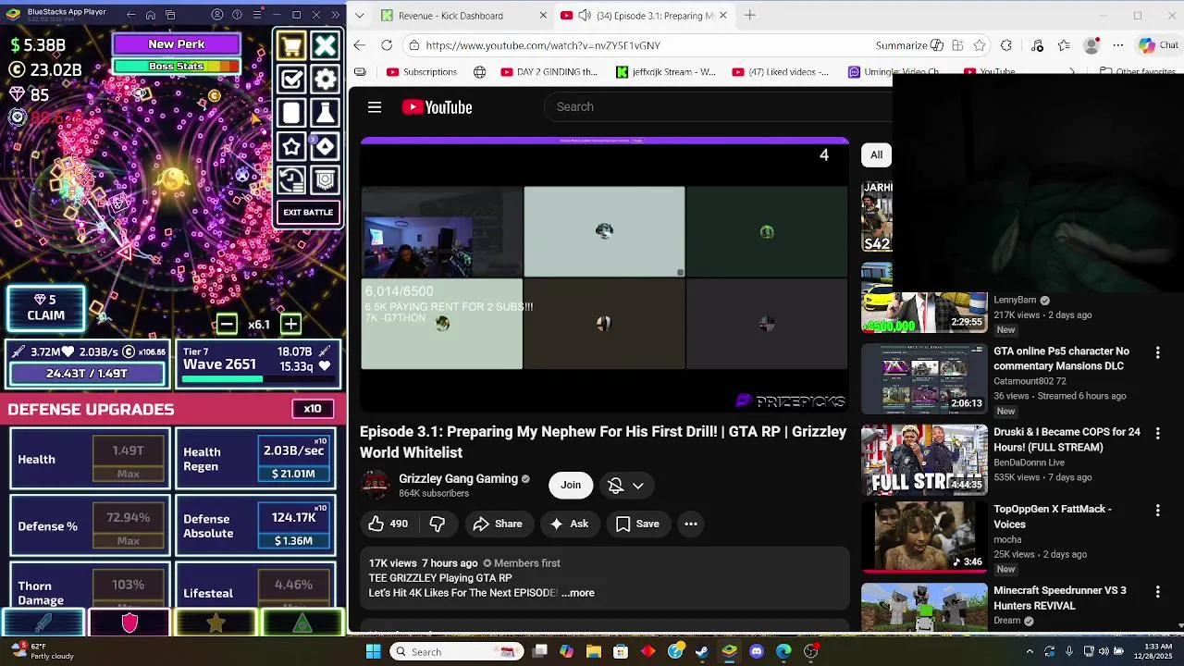Expand notification bell dropdown
1184x666 pixels.
pyautogui.click(x=626, y=485)
